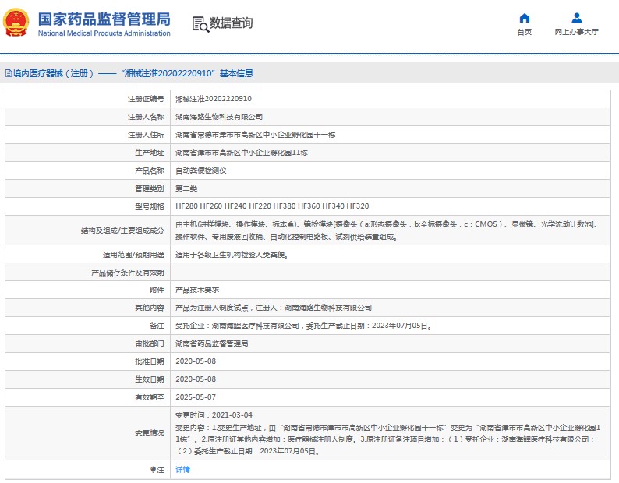This screenshot has width=619, height=483.
Task: Select the 注册人住所 address value
Action: 256,135
